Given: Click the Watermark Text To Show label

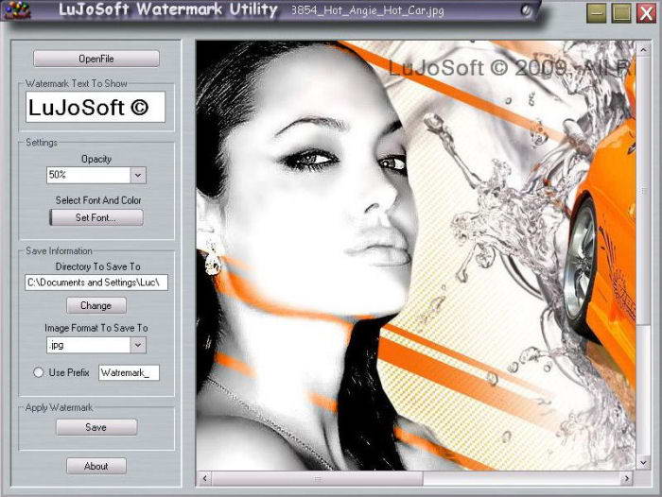Looking at the screenshot, I should pos(76,83).
